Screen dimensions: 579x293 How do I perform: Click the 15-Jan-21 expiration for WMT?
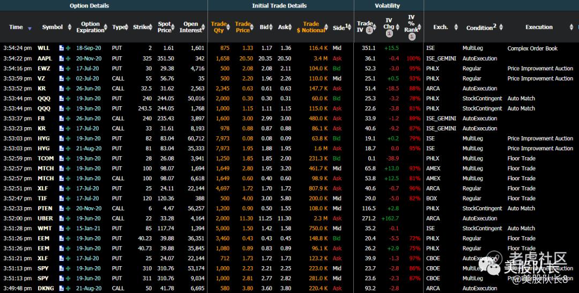click(x=87, y=228)
